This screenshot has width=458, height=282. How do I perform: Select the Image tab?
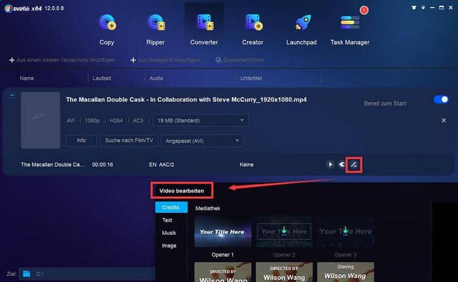tap(169, 245)
